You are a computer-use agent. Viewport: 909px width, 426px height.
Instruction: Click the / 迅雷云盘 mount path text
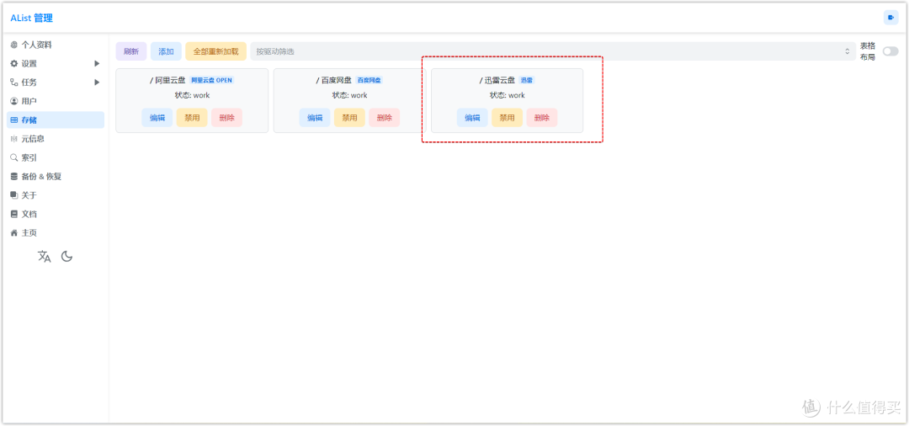click(497, 80)
